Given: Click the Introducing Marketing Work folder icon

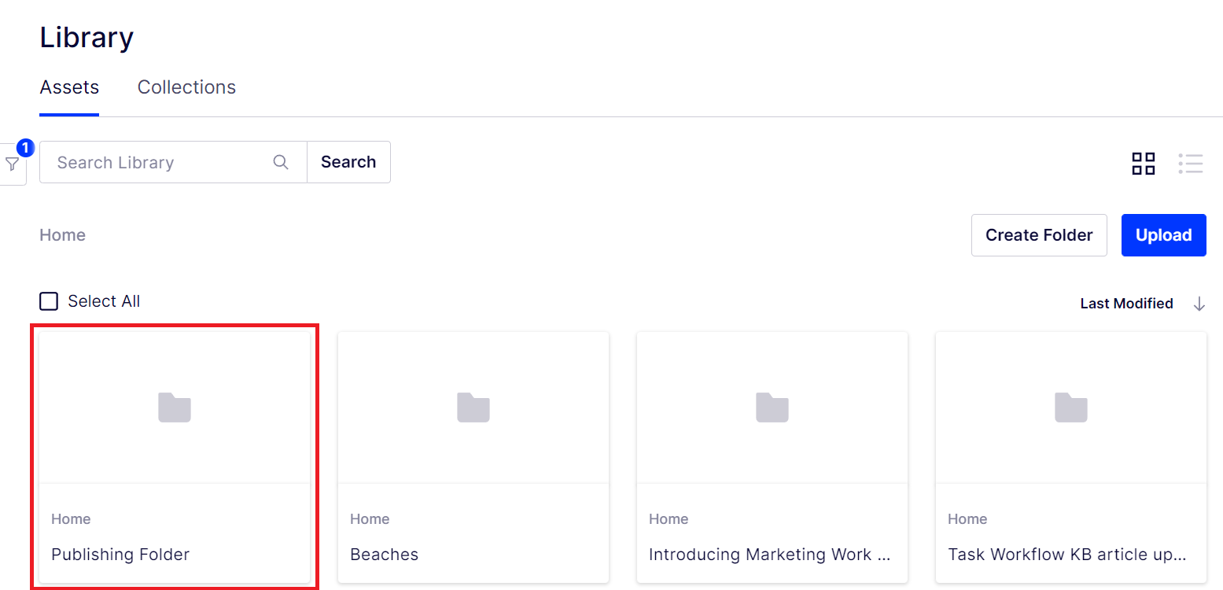Looking at the screenshot, I should 772,407.
